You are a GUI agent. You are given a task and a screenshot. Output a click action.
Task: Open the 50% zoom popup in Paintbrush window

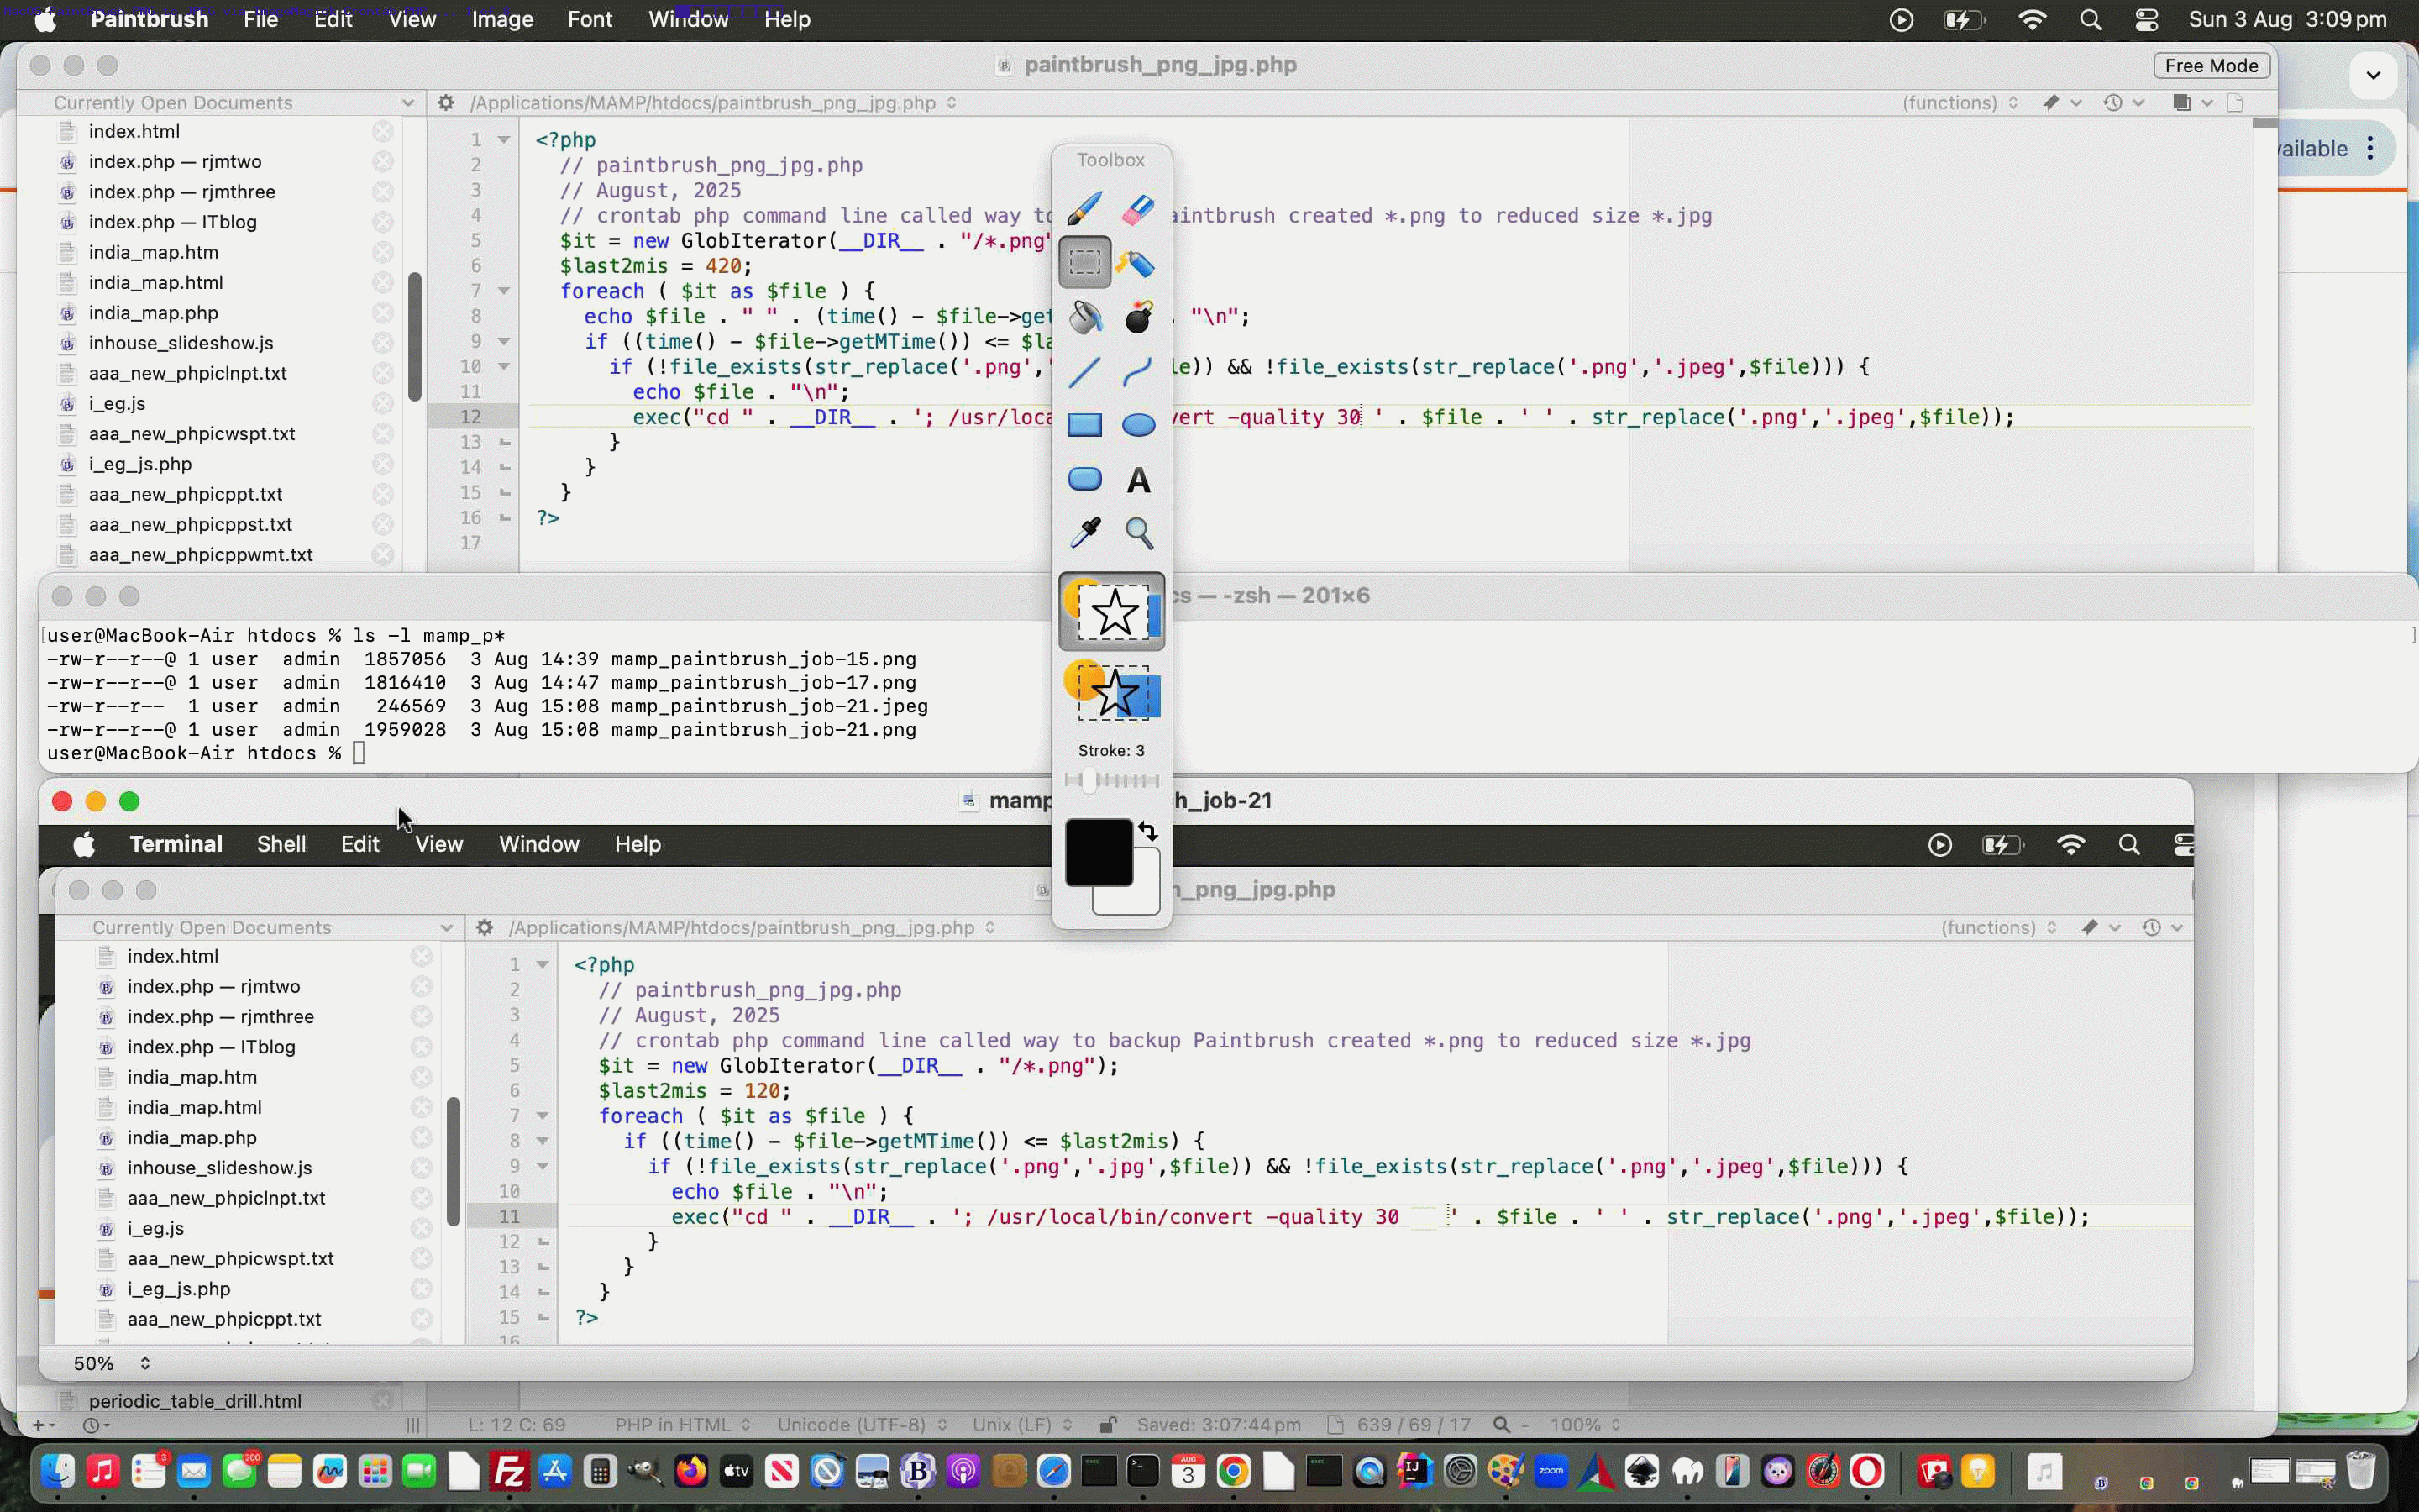[x=110, y=1363]
